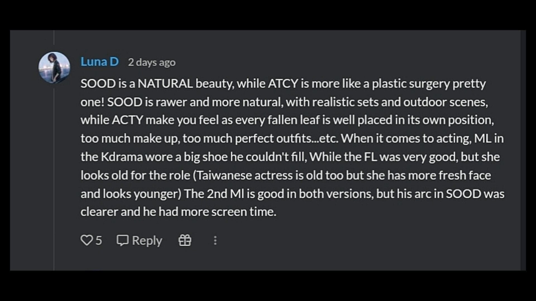Open Luna D's profile picture
The height and width of the screenshot is (301, 536).
pyautogui.click(x=54, y=68)
